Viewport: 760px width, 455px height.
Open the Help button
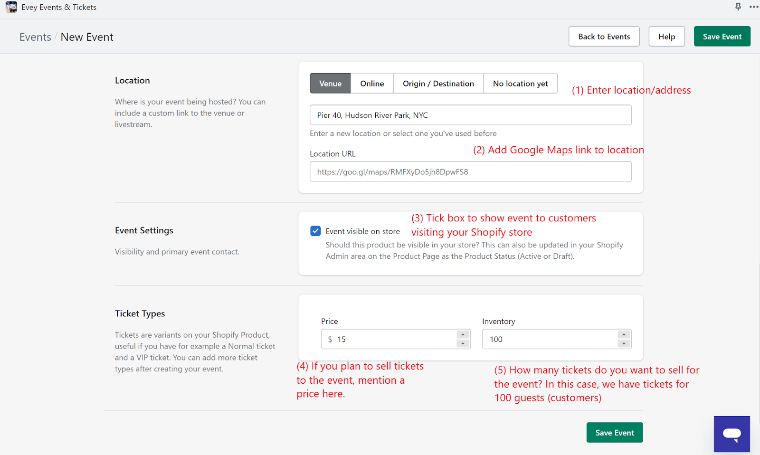666,37
